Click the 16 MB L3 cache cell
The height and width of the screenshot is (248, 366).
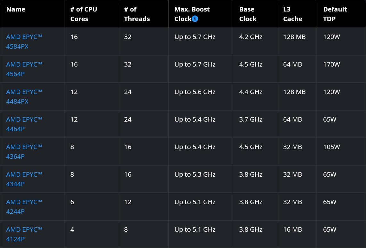[292, 229]
